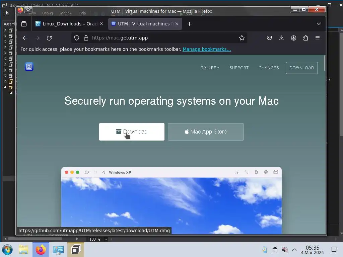
Task: Click the site padlock security icon
Action: tap(86, 38)
